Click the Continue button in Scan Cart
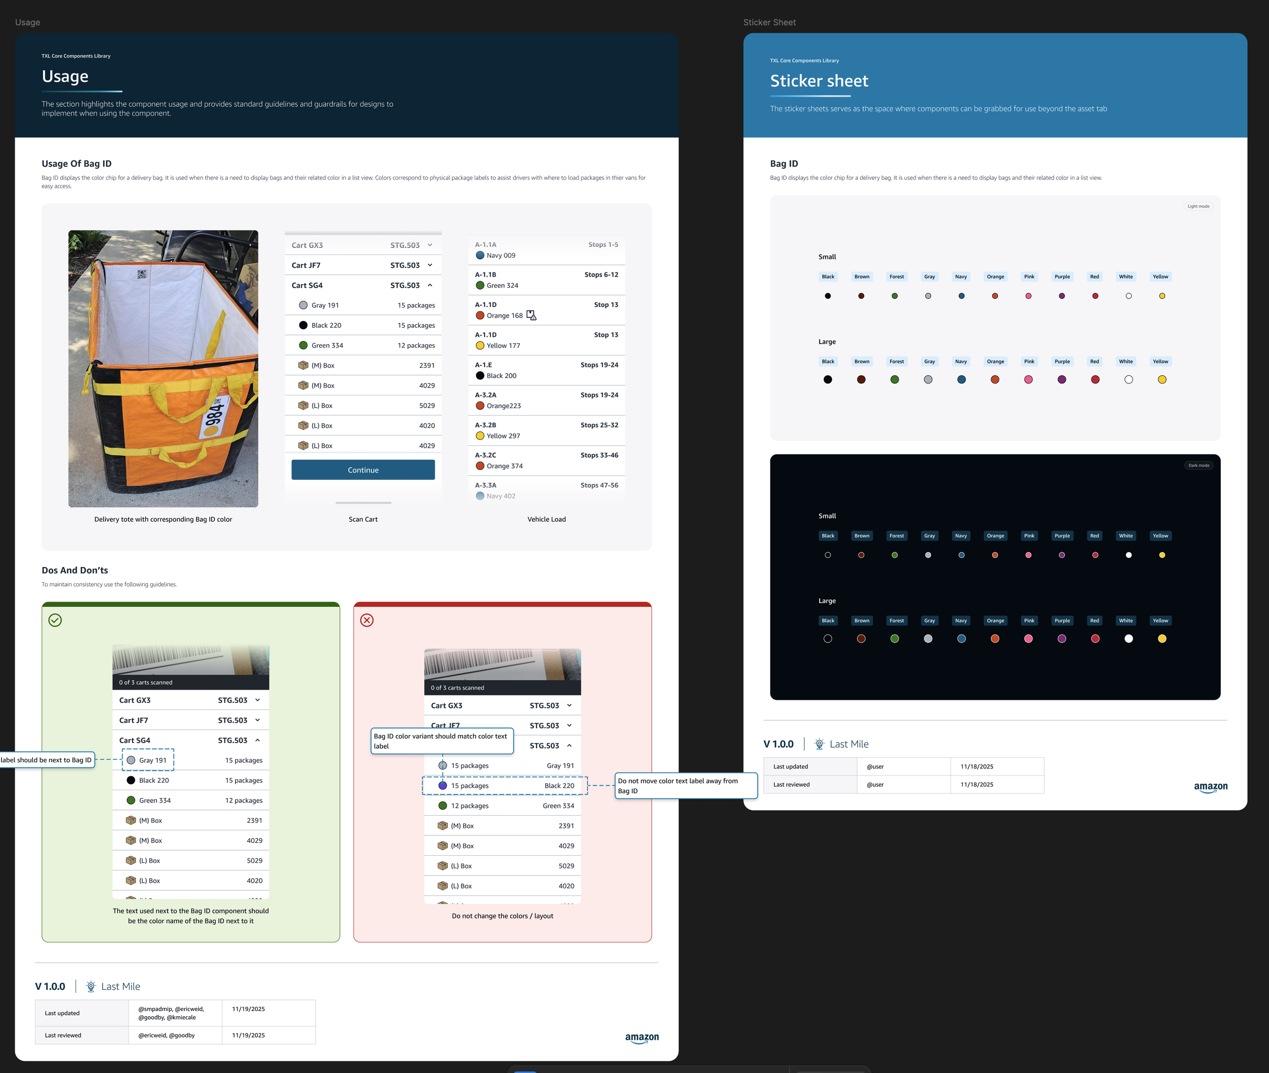The image size is (1269, 1073). click(363, 470)
